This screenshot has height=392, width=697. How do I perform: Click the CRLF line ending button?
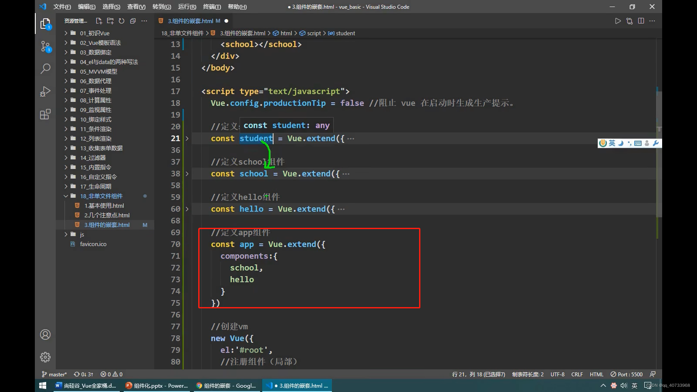click(x=577, y=374)
